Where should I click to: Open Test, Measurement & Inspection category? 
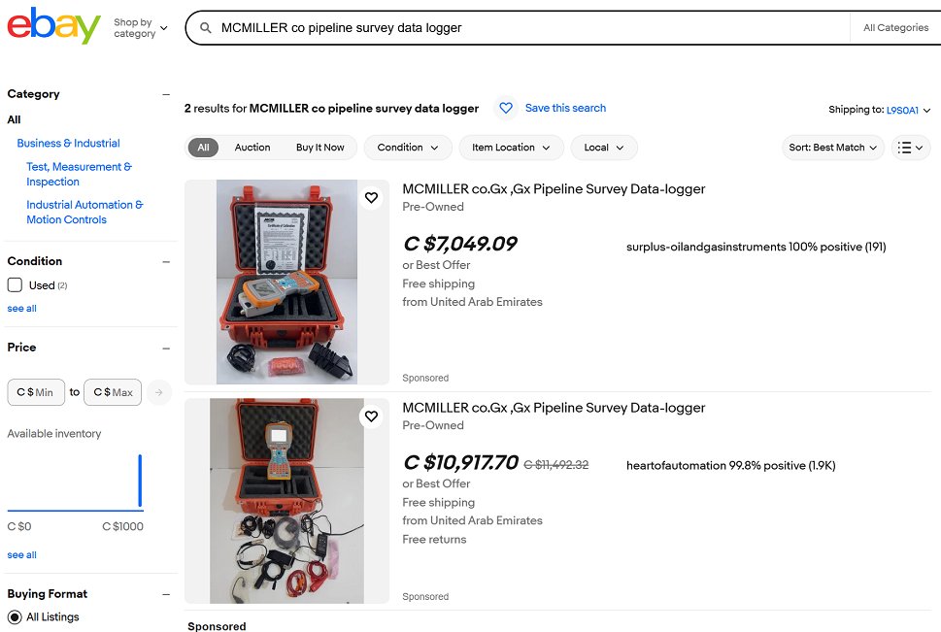pos(80,174)
